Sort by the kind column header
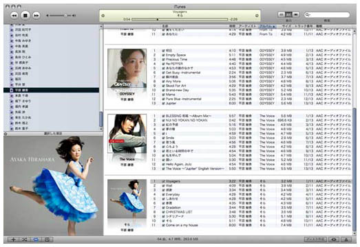The width and height of the screenshot is (360, 247). 333,26
